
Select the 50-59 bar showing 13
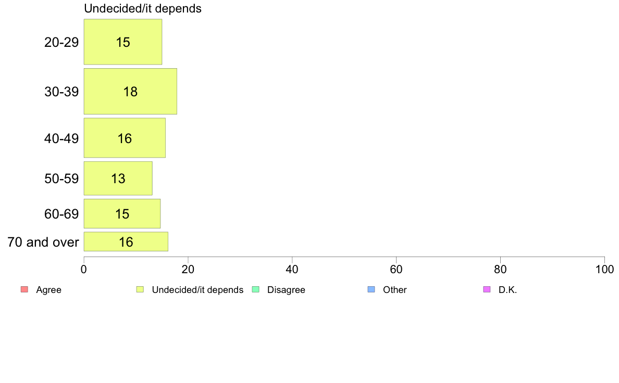tap(118, 178)
